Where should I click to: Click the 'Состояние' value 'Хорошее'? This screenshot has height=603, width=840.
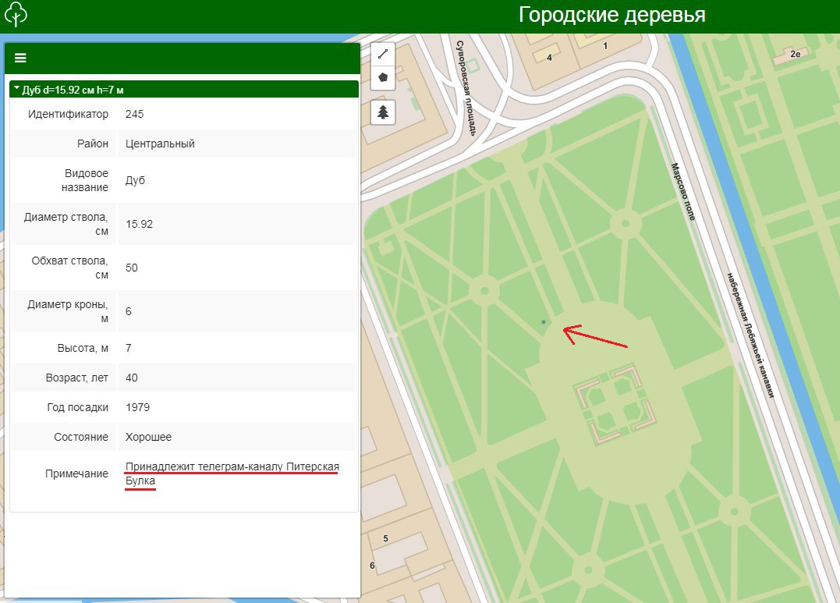tap(148, 437)
